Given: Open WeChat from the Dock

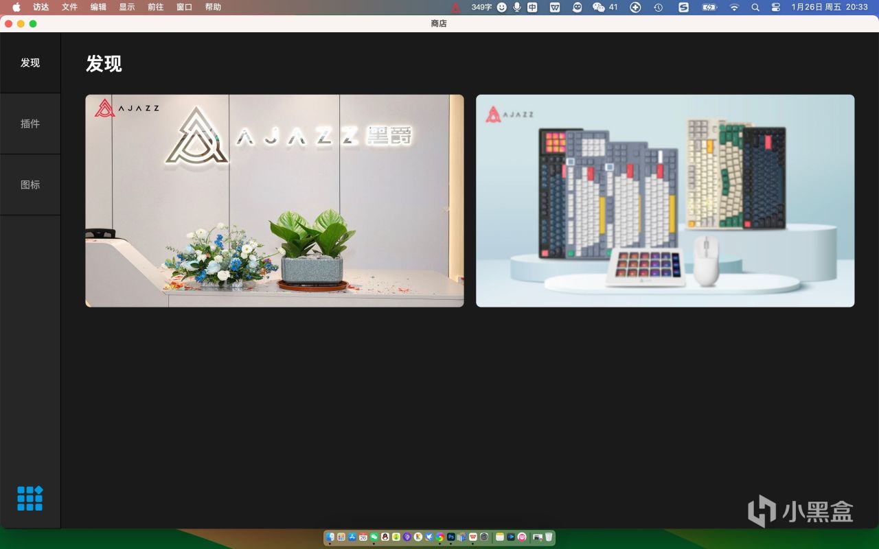Looking at the screenshot, I should (x=374, y=537).
